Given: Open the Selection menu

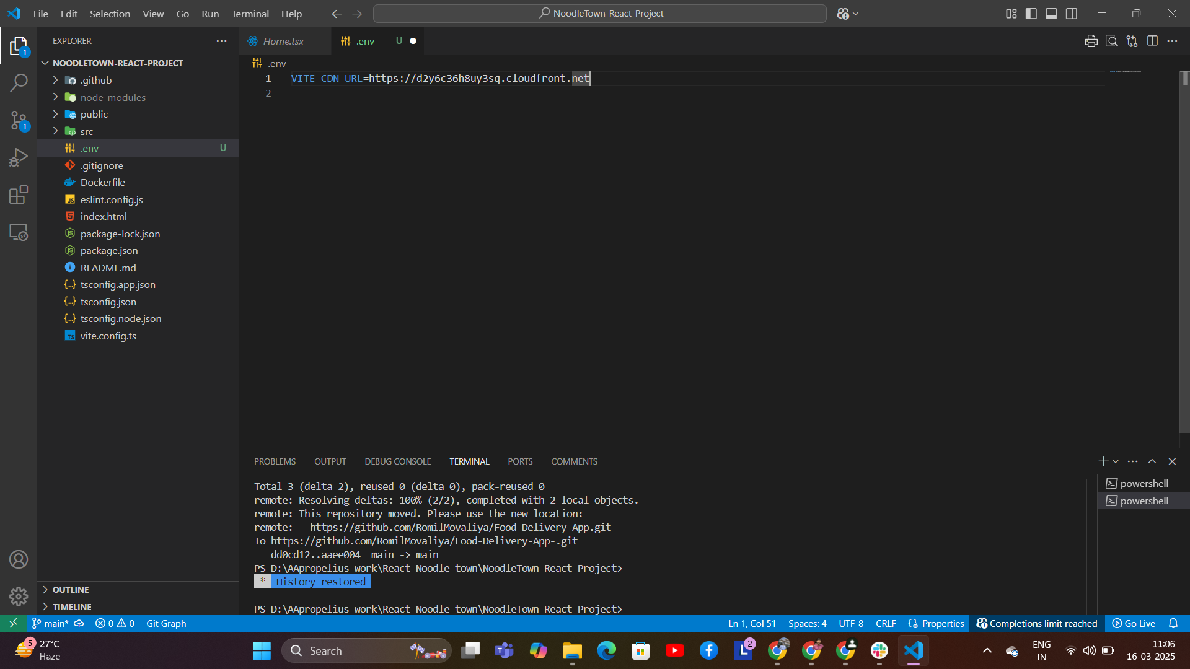Looking at the screenshot, I should [110, 14].
